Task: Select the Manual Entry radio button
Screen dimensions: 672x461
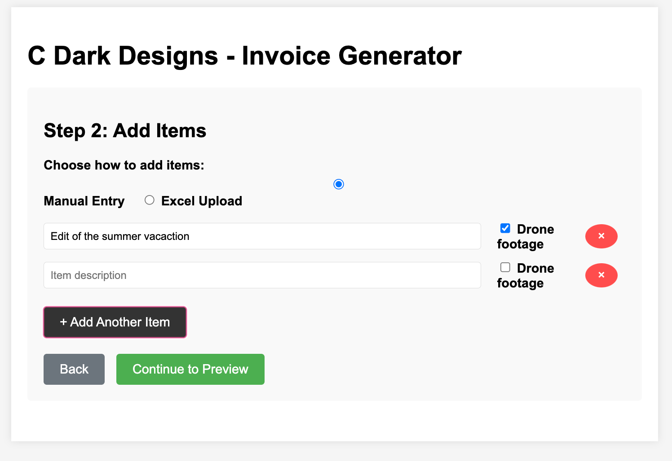Action: coord(339,184)
